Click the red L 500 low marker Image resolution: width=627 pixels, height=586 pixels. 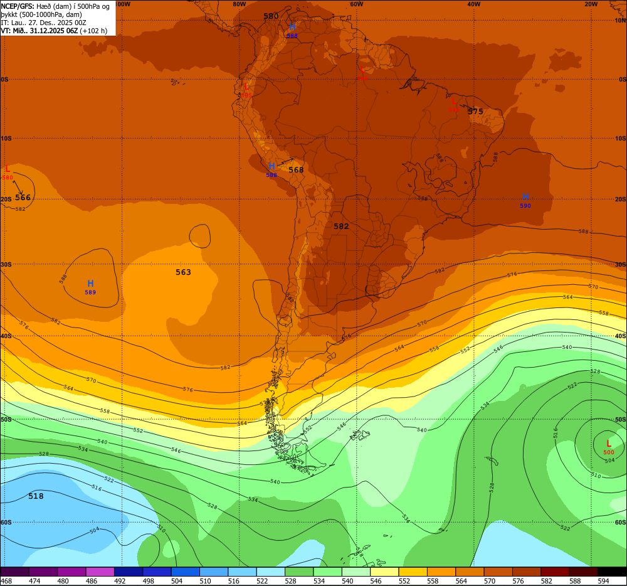(609, 444)
